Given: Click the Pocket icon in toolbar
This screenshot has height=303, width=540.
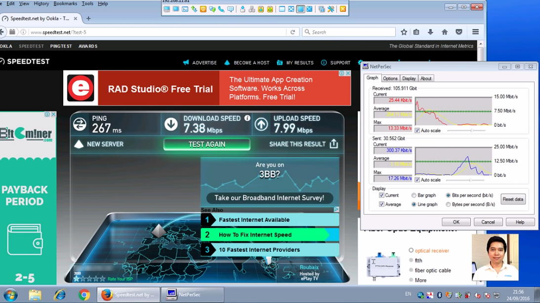Looking at the screenshot, I should tap(459, 32).
